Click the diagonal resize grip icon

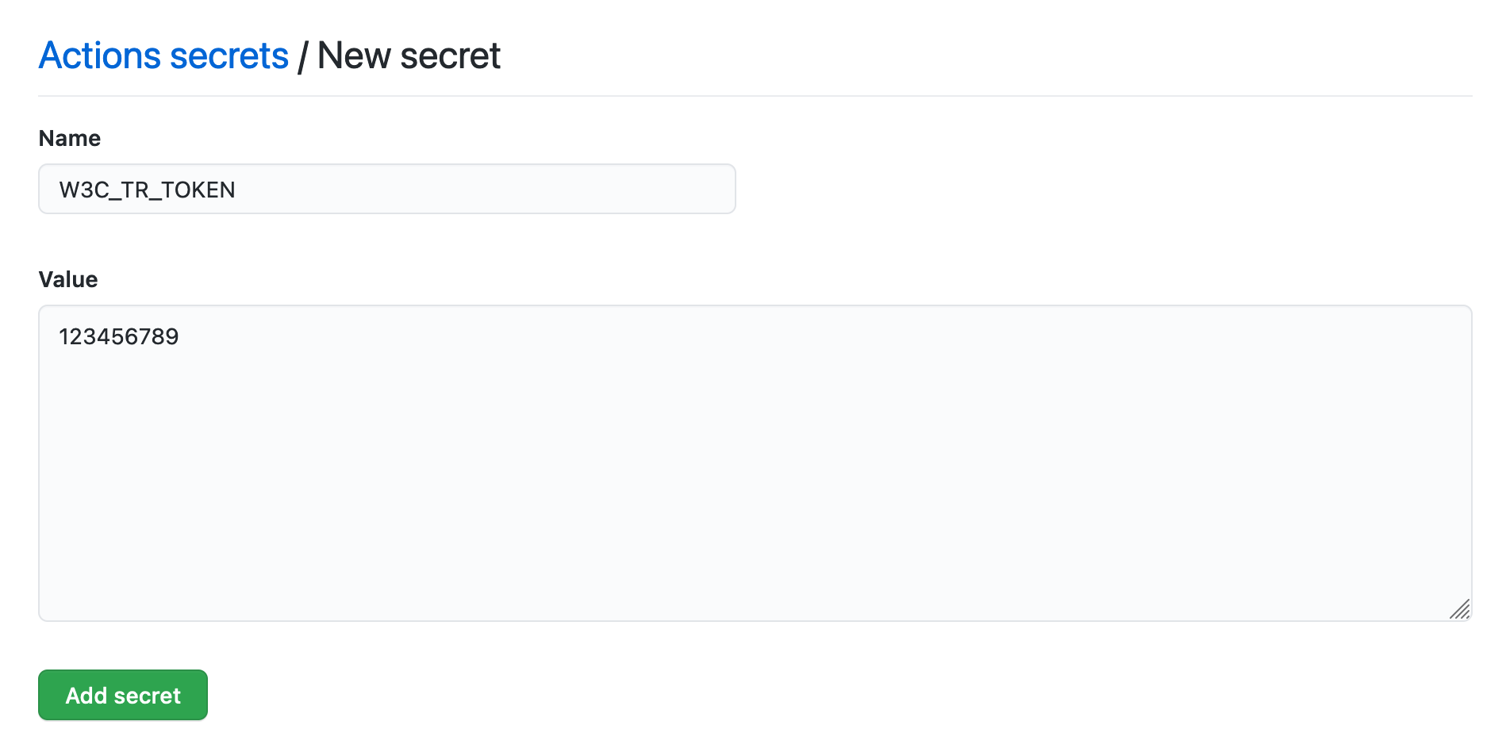click(x=1459, y=609)
